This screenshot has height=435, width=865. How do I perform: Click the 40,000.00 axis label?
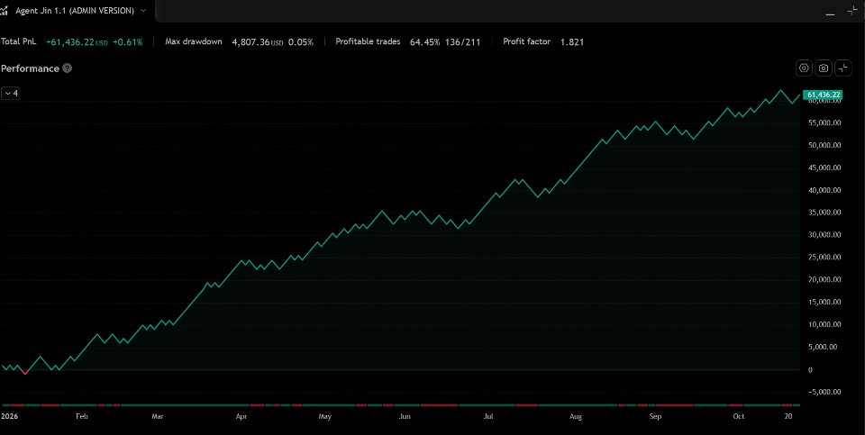(x=824, y=190)
